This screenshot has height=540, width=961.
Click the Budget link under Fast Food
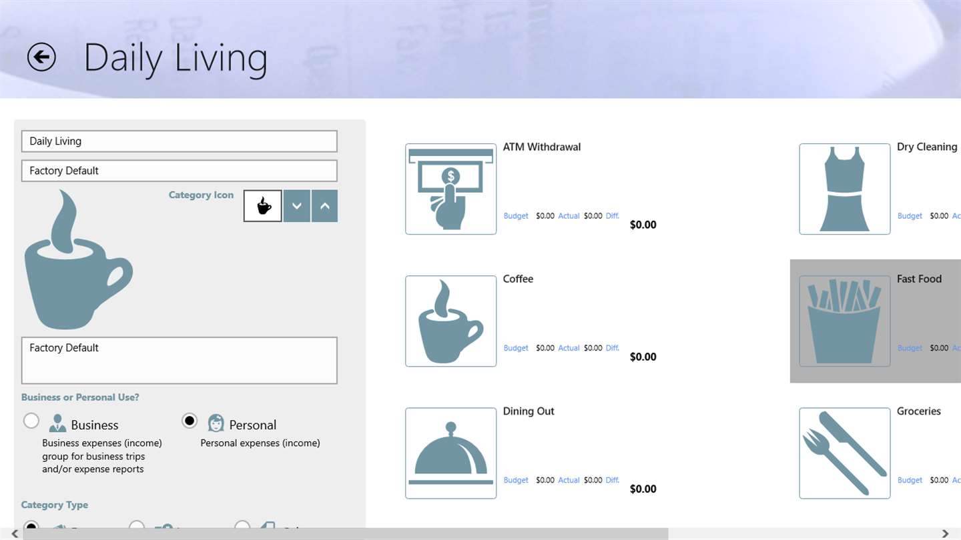tap(910, 348)
